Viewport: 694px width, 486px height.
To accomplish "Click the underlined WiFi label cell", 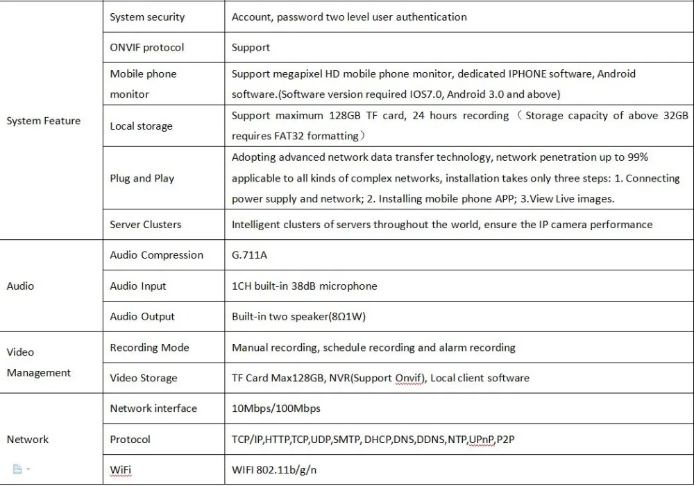I will click(x=164, y=469).
